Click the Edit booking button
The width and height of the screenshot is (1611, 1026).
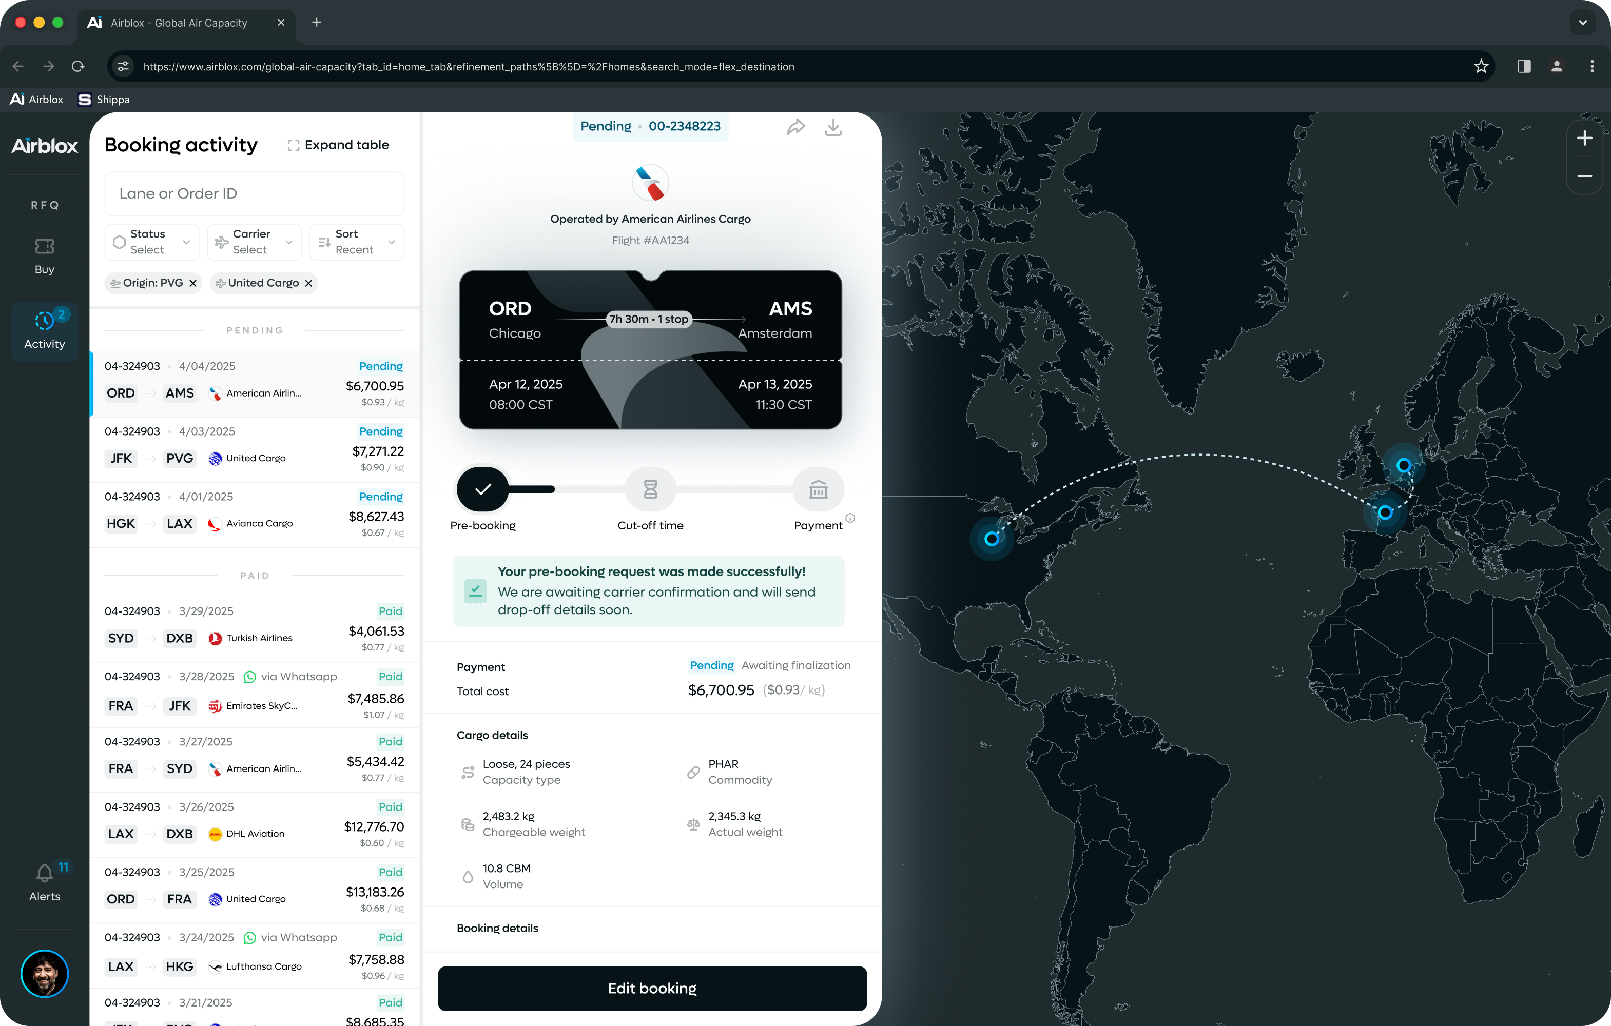click(x=652, y=988)
